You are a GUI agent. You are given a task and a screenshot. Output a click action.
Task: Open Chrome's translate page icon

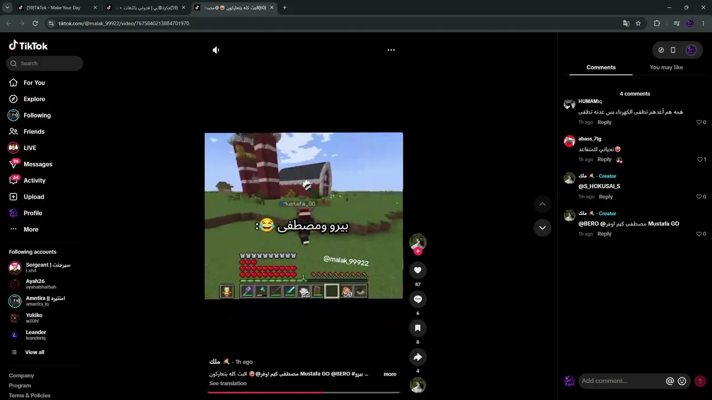626,23
